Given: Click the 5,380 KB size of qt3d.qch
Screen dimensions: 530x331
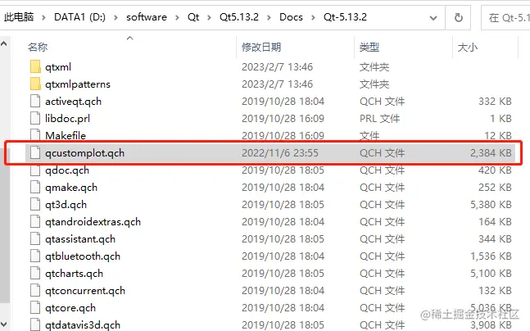Looking at the screenshot, I should click(x=491, y=205).
